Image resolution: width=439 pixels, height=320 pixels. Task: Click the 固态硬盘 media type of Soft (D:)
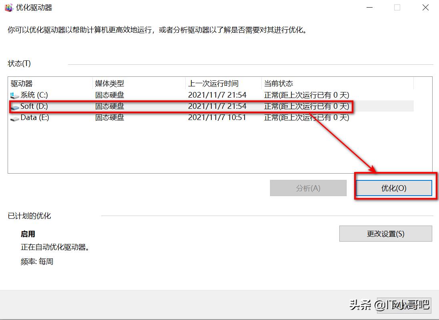(110, 106)
